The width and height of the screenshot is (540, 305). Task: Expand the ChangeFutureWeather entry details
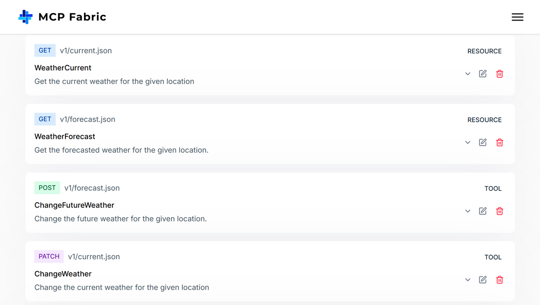pos(467,211)
